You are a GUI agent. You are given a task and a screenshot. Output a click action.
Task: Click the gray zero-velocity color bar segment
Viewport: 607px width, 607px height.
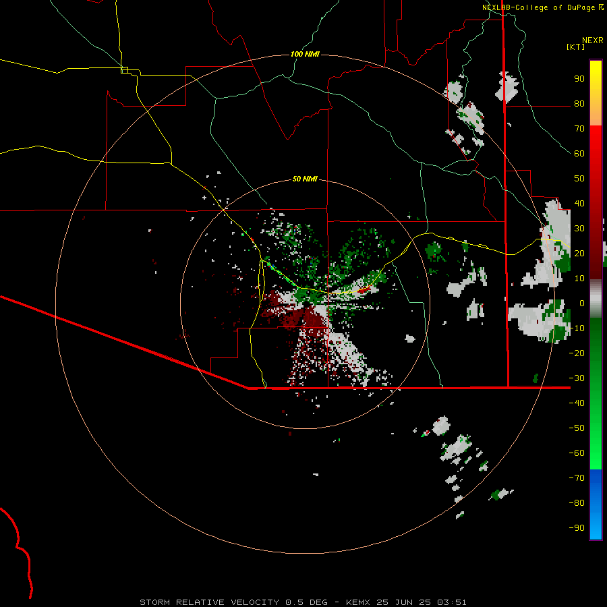(596, 298)
